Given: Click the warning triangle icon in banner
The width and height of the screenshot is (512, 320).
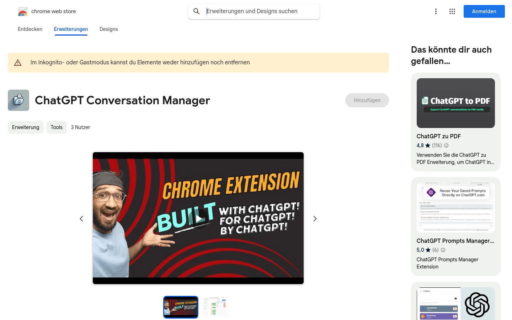Looking at the screenshot, I should coord(18,63).
